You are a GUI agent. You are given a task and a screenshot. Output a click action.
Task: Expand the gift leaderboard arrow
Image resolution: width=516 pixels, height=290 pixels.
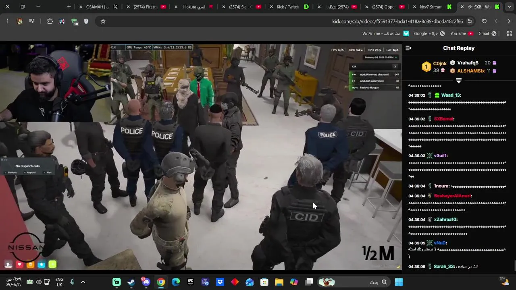[458, 80]
